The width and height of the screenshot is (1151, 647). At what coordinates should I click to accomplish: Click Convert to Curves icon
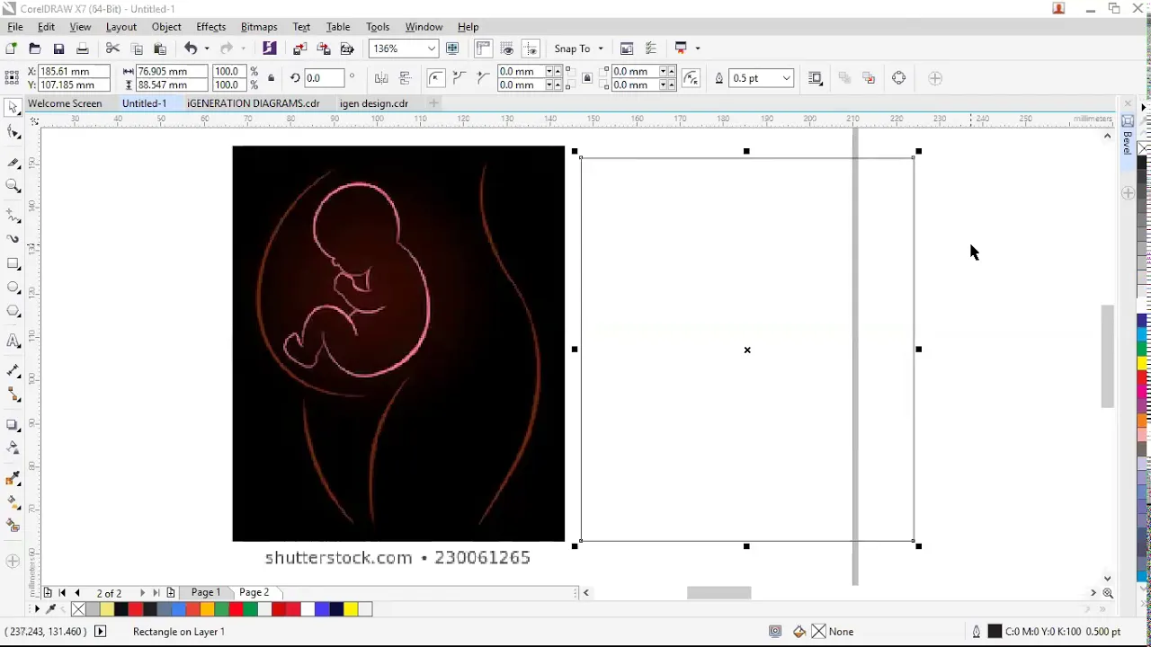(x=899, y=78)
